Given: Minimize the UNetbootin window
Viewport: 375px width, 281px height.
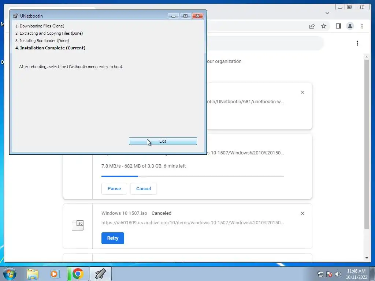Looking at the screenshot, I should coord(173,16).
